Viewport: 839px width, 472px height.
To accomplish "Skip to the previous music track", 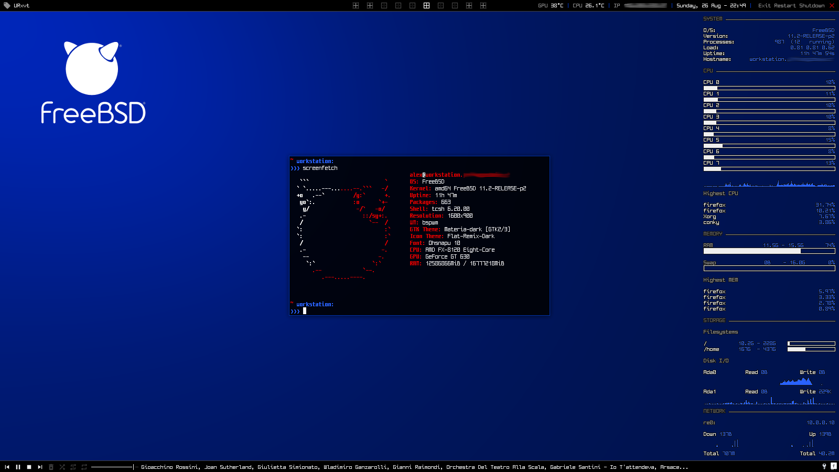I will tap(7, 467).
